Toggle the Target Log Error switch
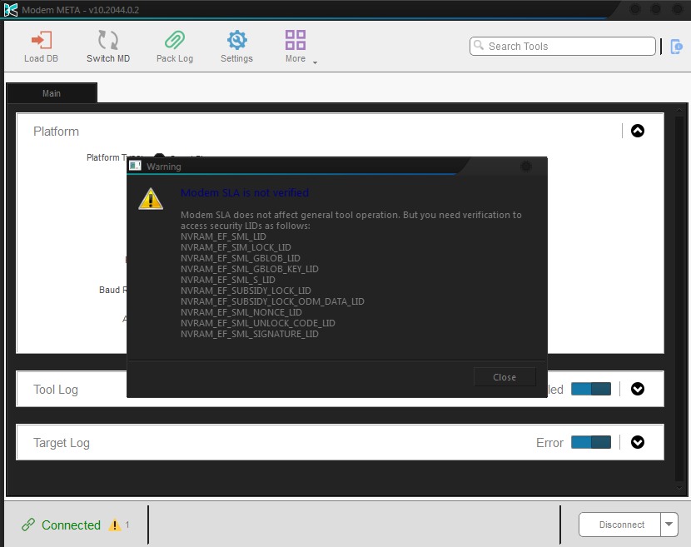Screen dimensions: 691x547 (x=591, y=442)
